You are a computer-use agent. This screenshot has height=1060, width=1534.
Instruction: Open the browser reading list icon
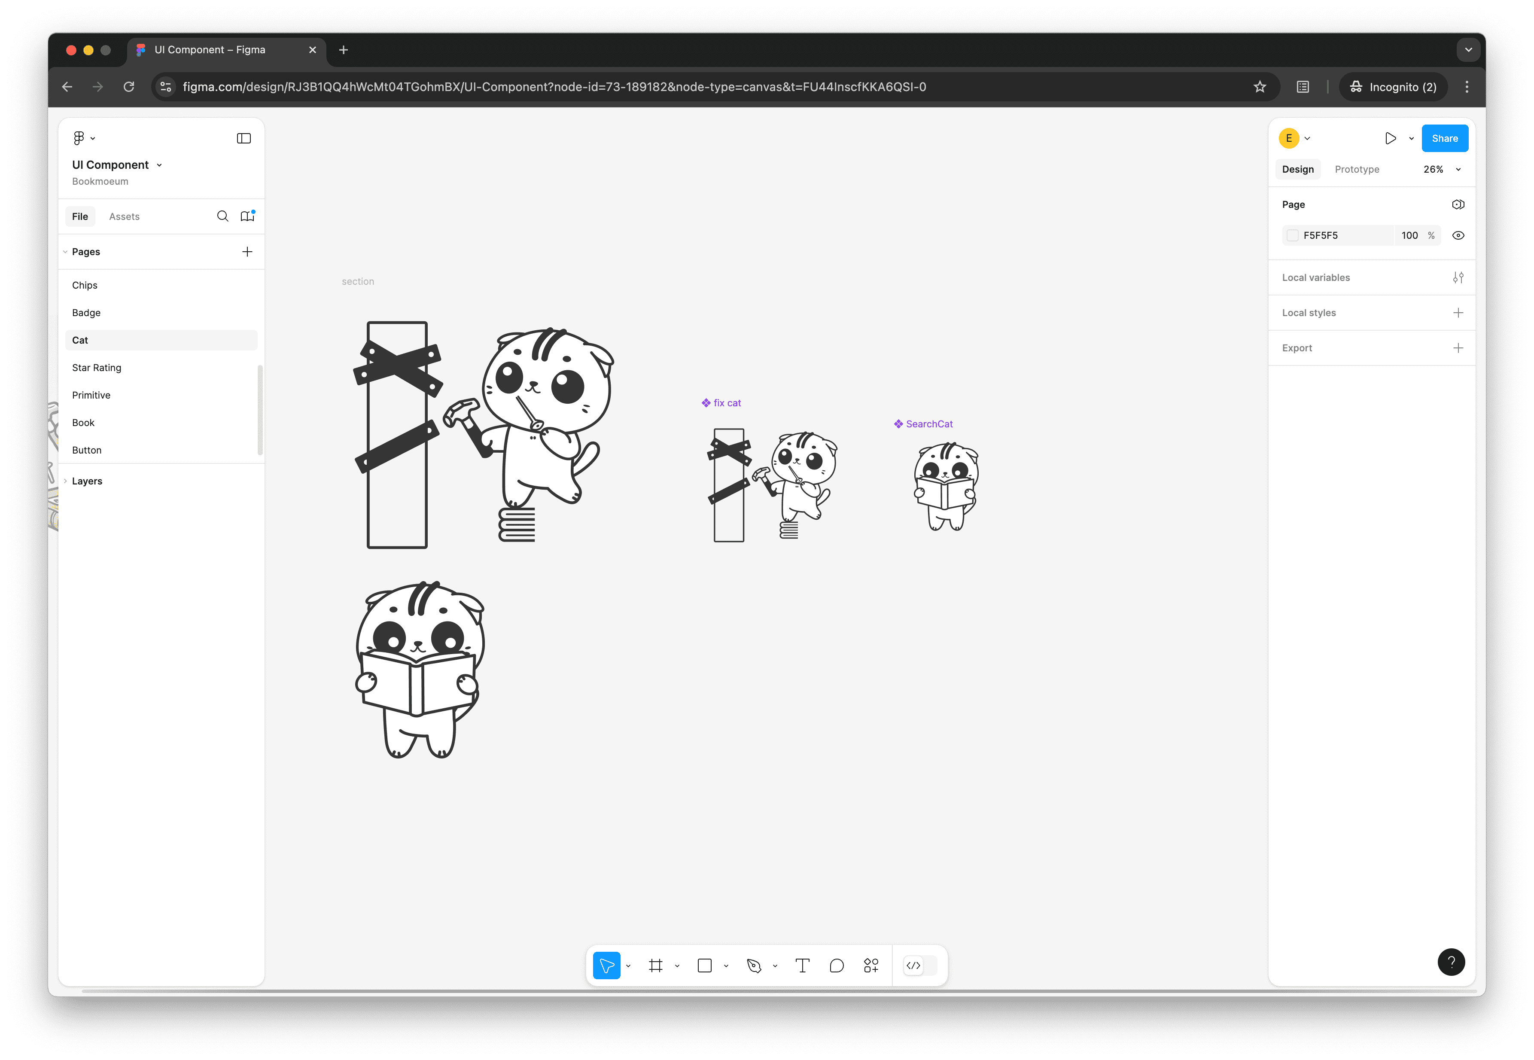(1303, 87)
